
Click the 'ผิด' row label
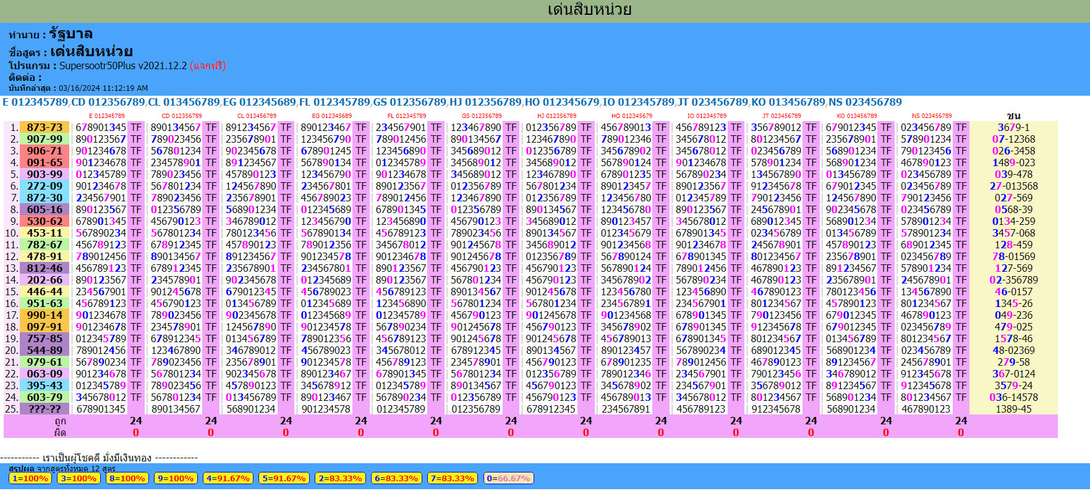pos(60,432)
